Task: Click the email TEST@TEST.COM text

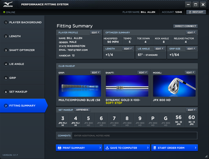Action: pyautogui.click(x=78, y=50)
